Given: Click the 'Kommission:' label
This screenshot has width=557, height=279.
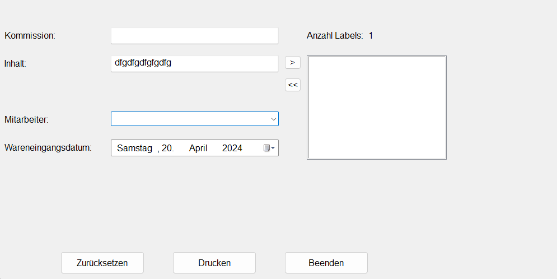Looking at the screenshot, I should (x=30, y=36).
